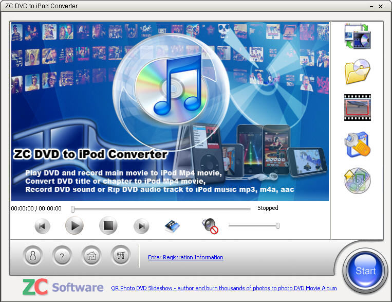Skip to next chapter

[141, 226]
